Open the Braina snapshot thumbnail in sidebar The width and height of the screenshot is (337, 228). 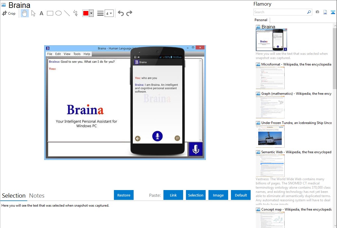point(271,40)
